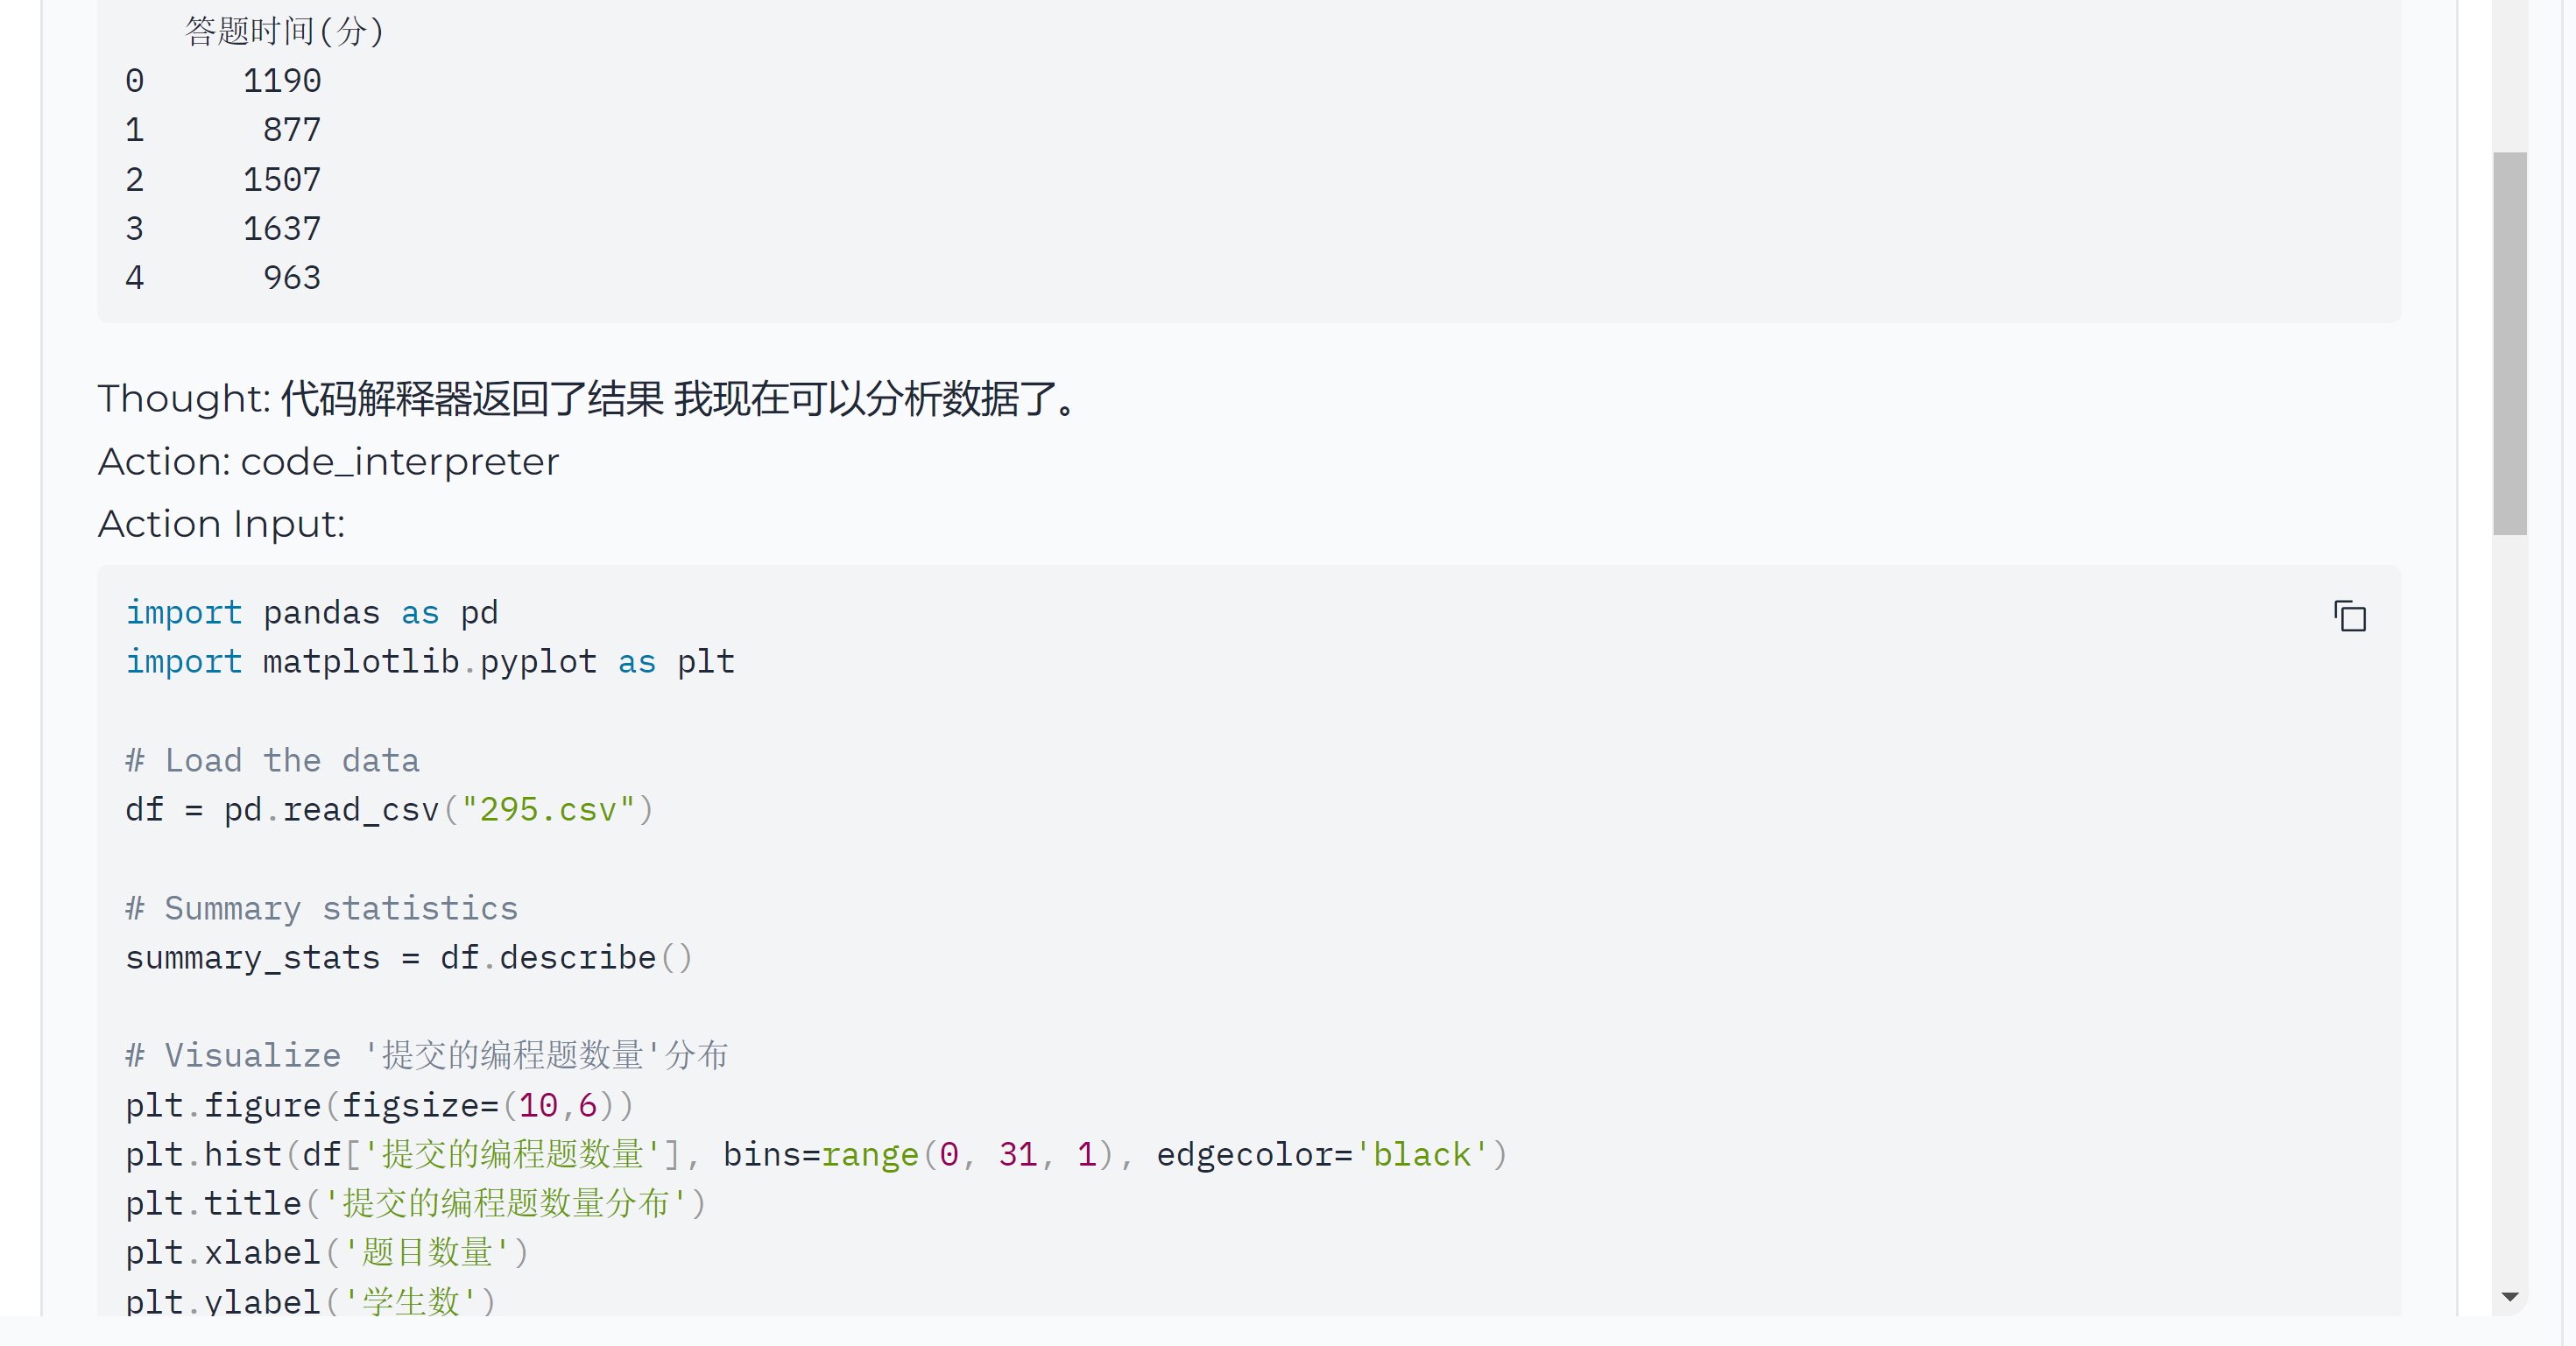Click the output value 1637
Image resolution: width=2576 pixels, height=1346 pixels.
[x=282, y=228]
